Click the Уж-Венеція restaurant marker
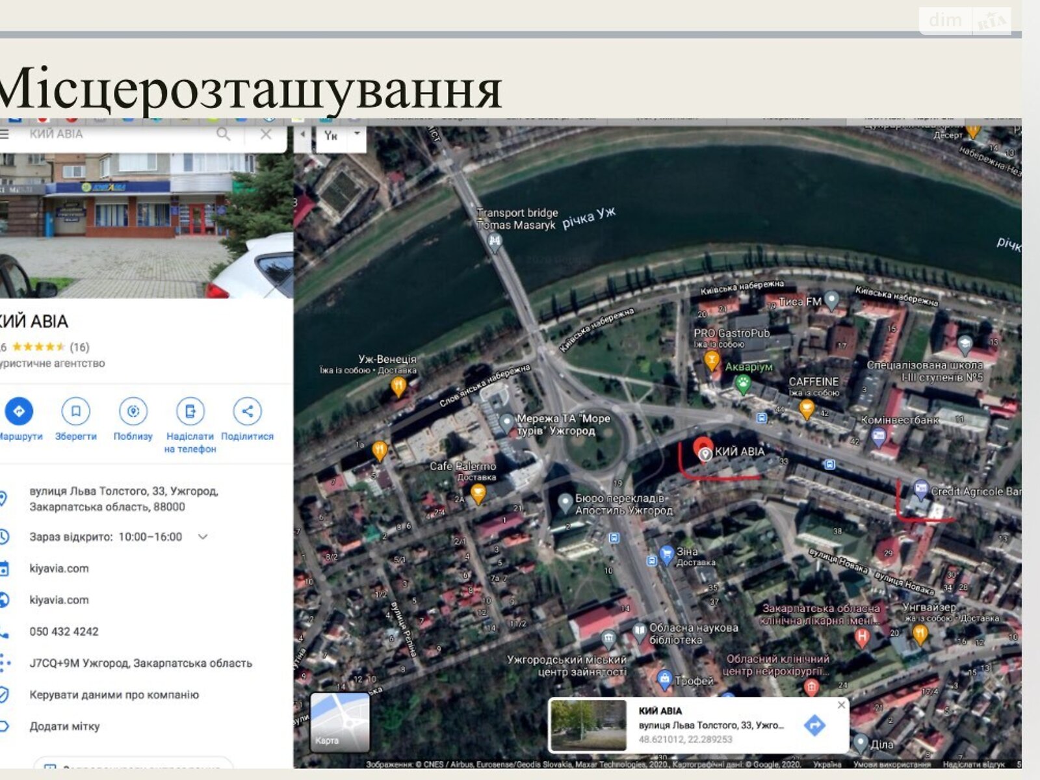This screenshot has height=780, width=1040. (x=398, y=387)
